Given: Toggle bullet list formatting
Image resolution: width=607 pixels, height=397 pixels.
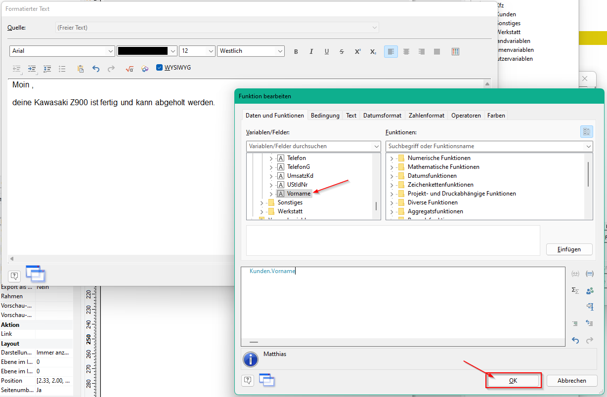Looking at the screenshot, I should coord(62,69).
